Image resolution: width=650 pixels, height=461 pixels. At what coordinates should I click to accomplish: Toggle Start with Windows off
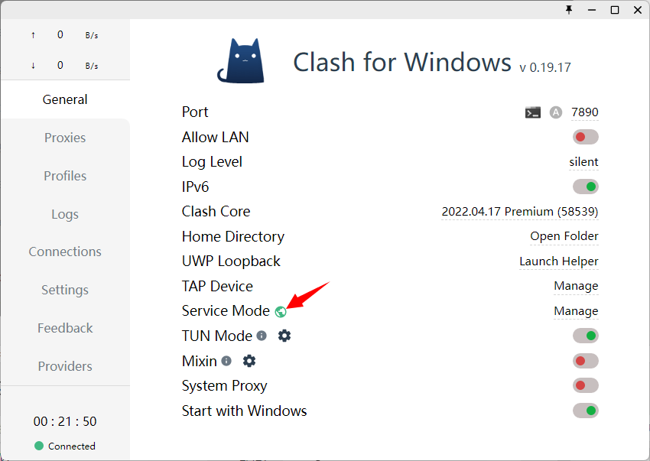pyautogui.click(x=585, y=411)
